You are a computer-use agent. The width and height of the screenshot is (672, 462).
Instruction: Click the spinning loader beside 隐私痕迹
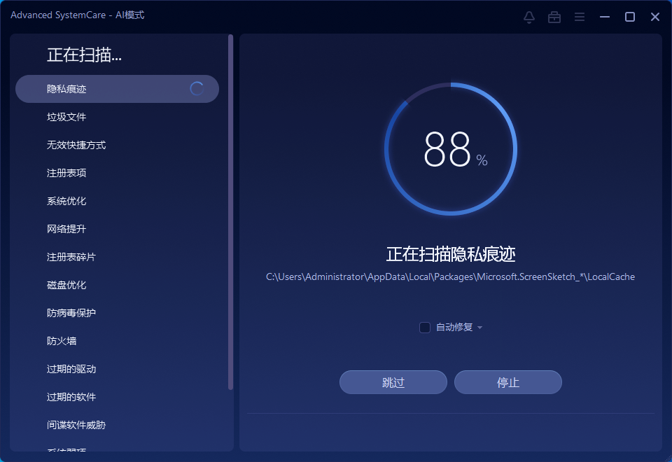pos(197,89)
